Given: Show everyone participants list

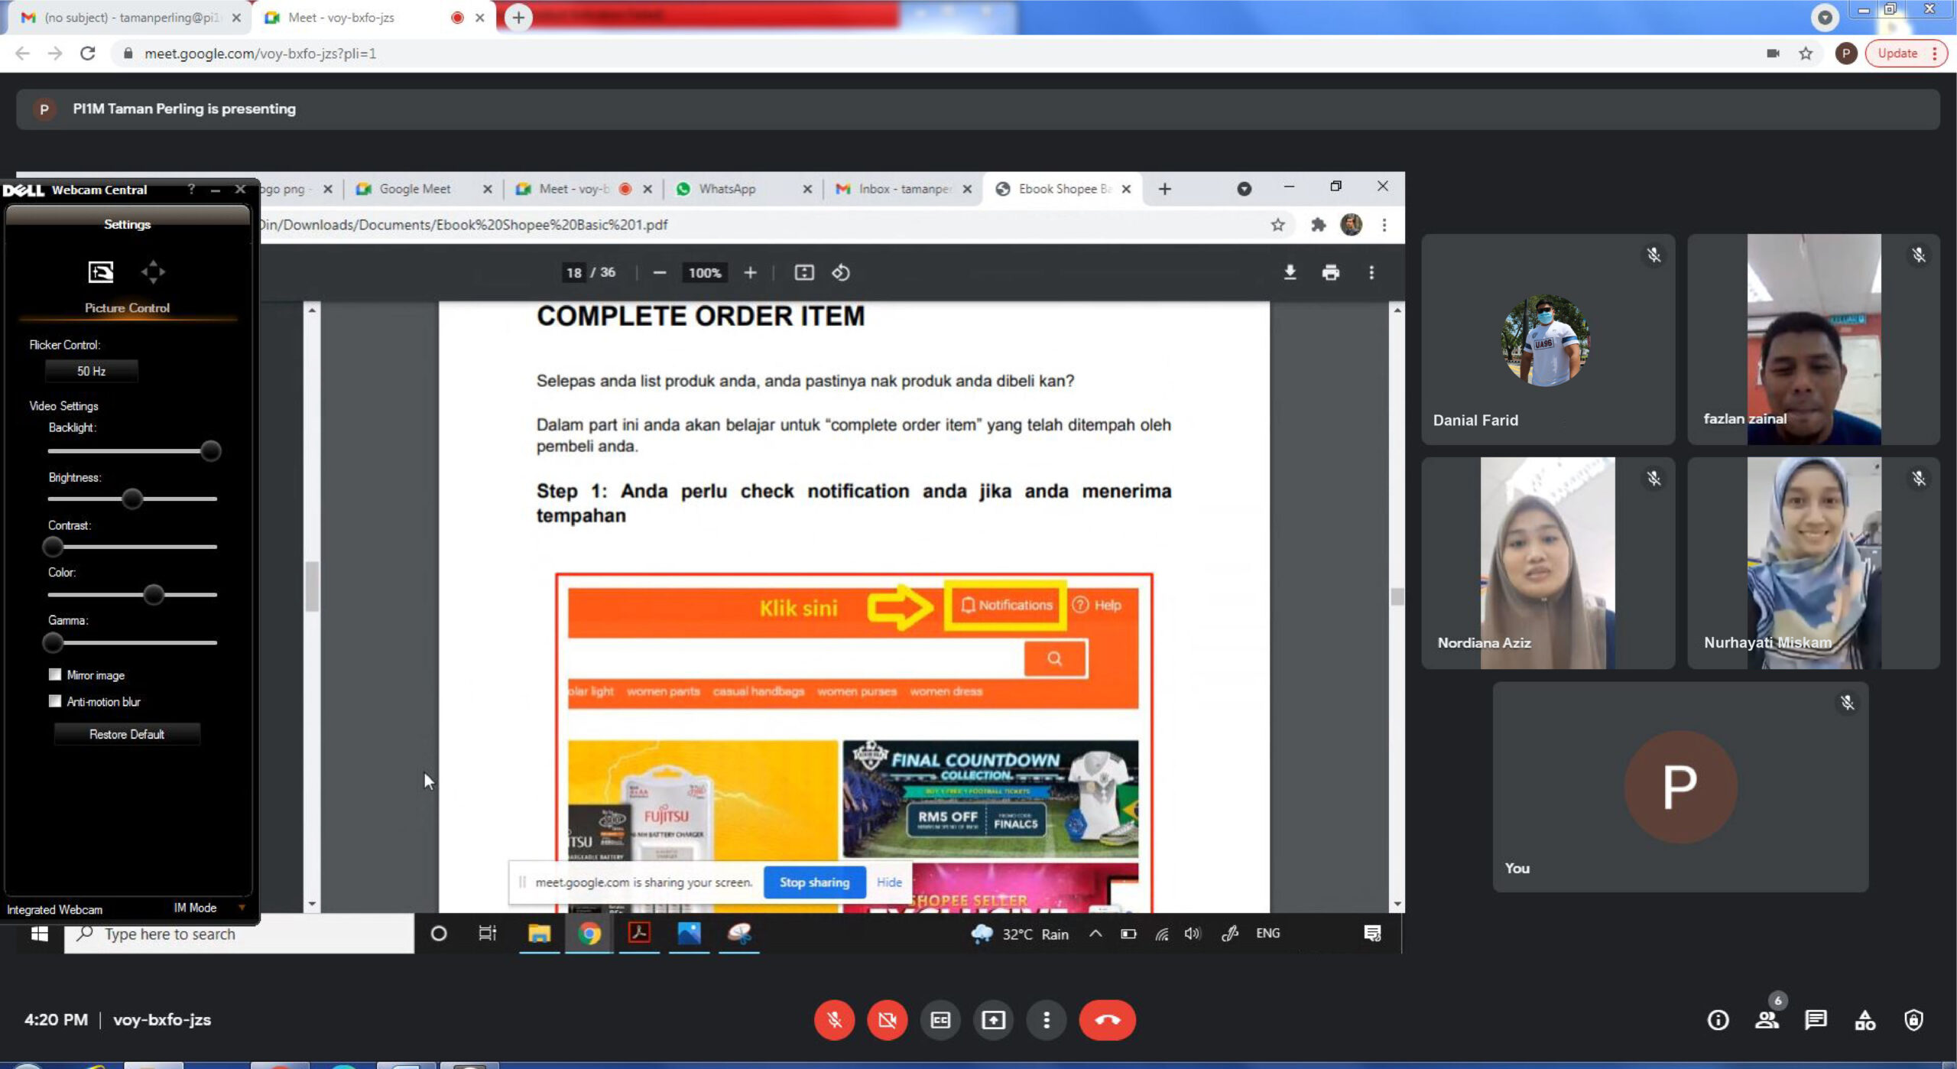Looking at the screenshot, I should pos(1767,1019).
